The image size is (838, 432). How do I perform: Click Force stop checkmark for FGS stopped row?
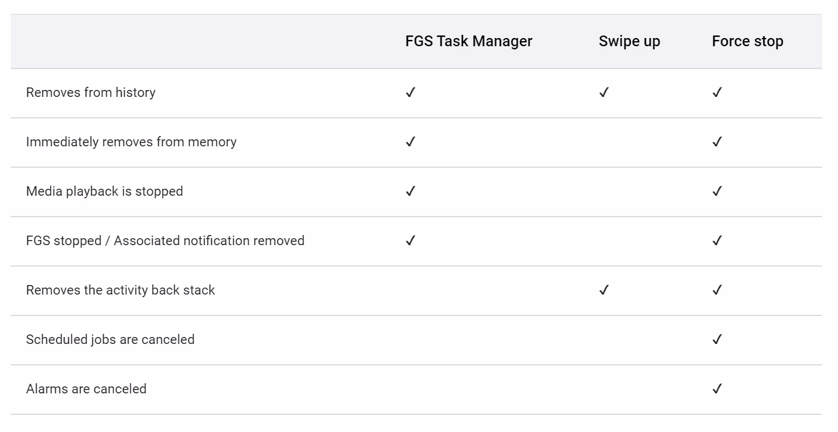[x=717, y=241]
